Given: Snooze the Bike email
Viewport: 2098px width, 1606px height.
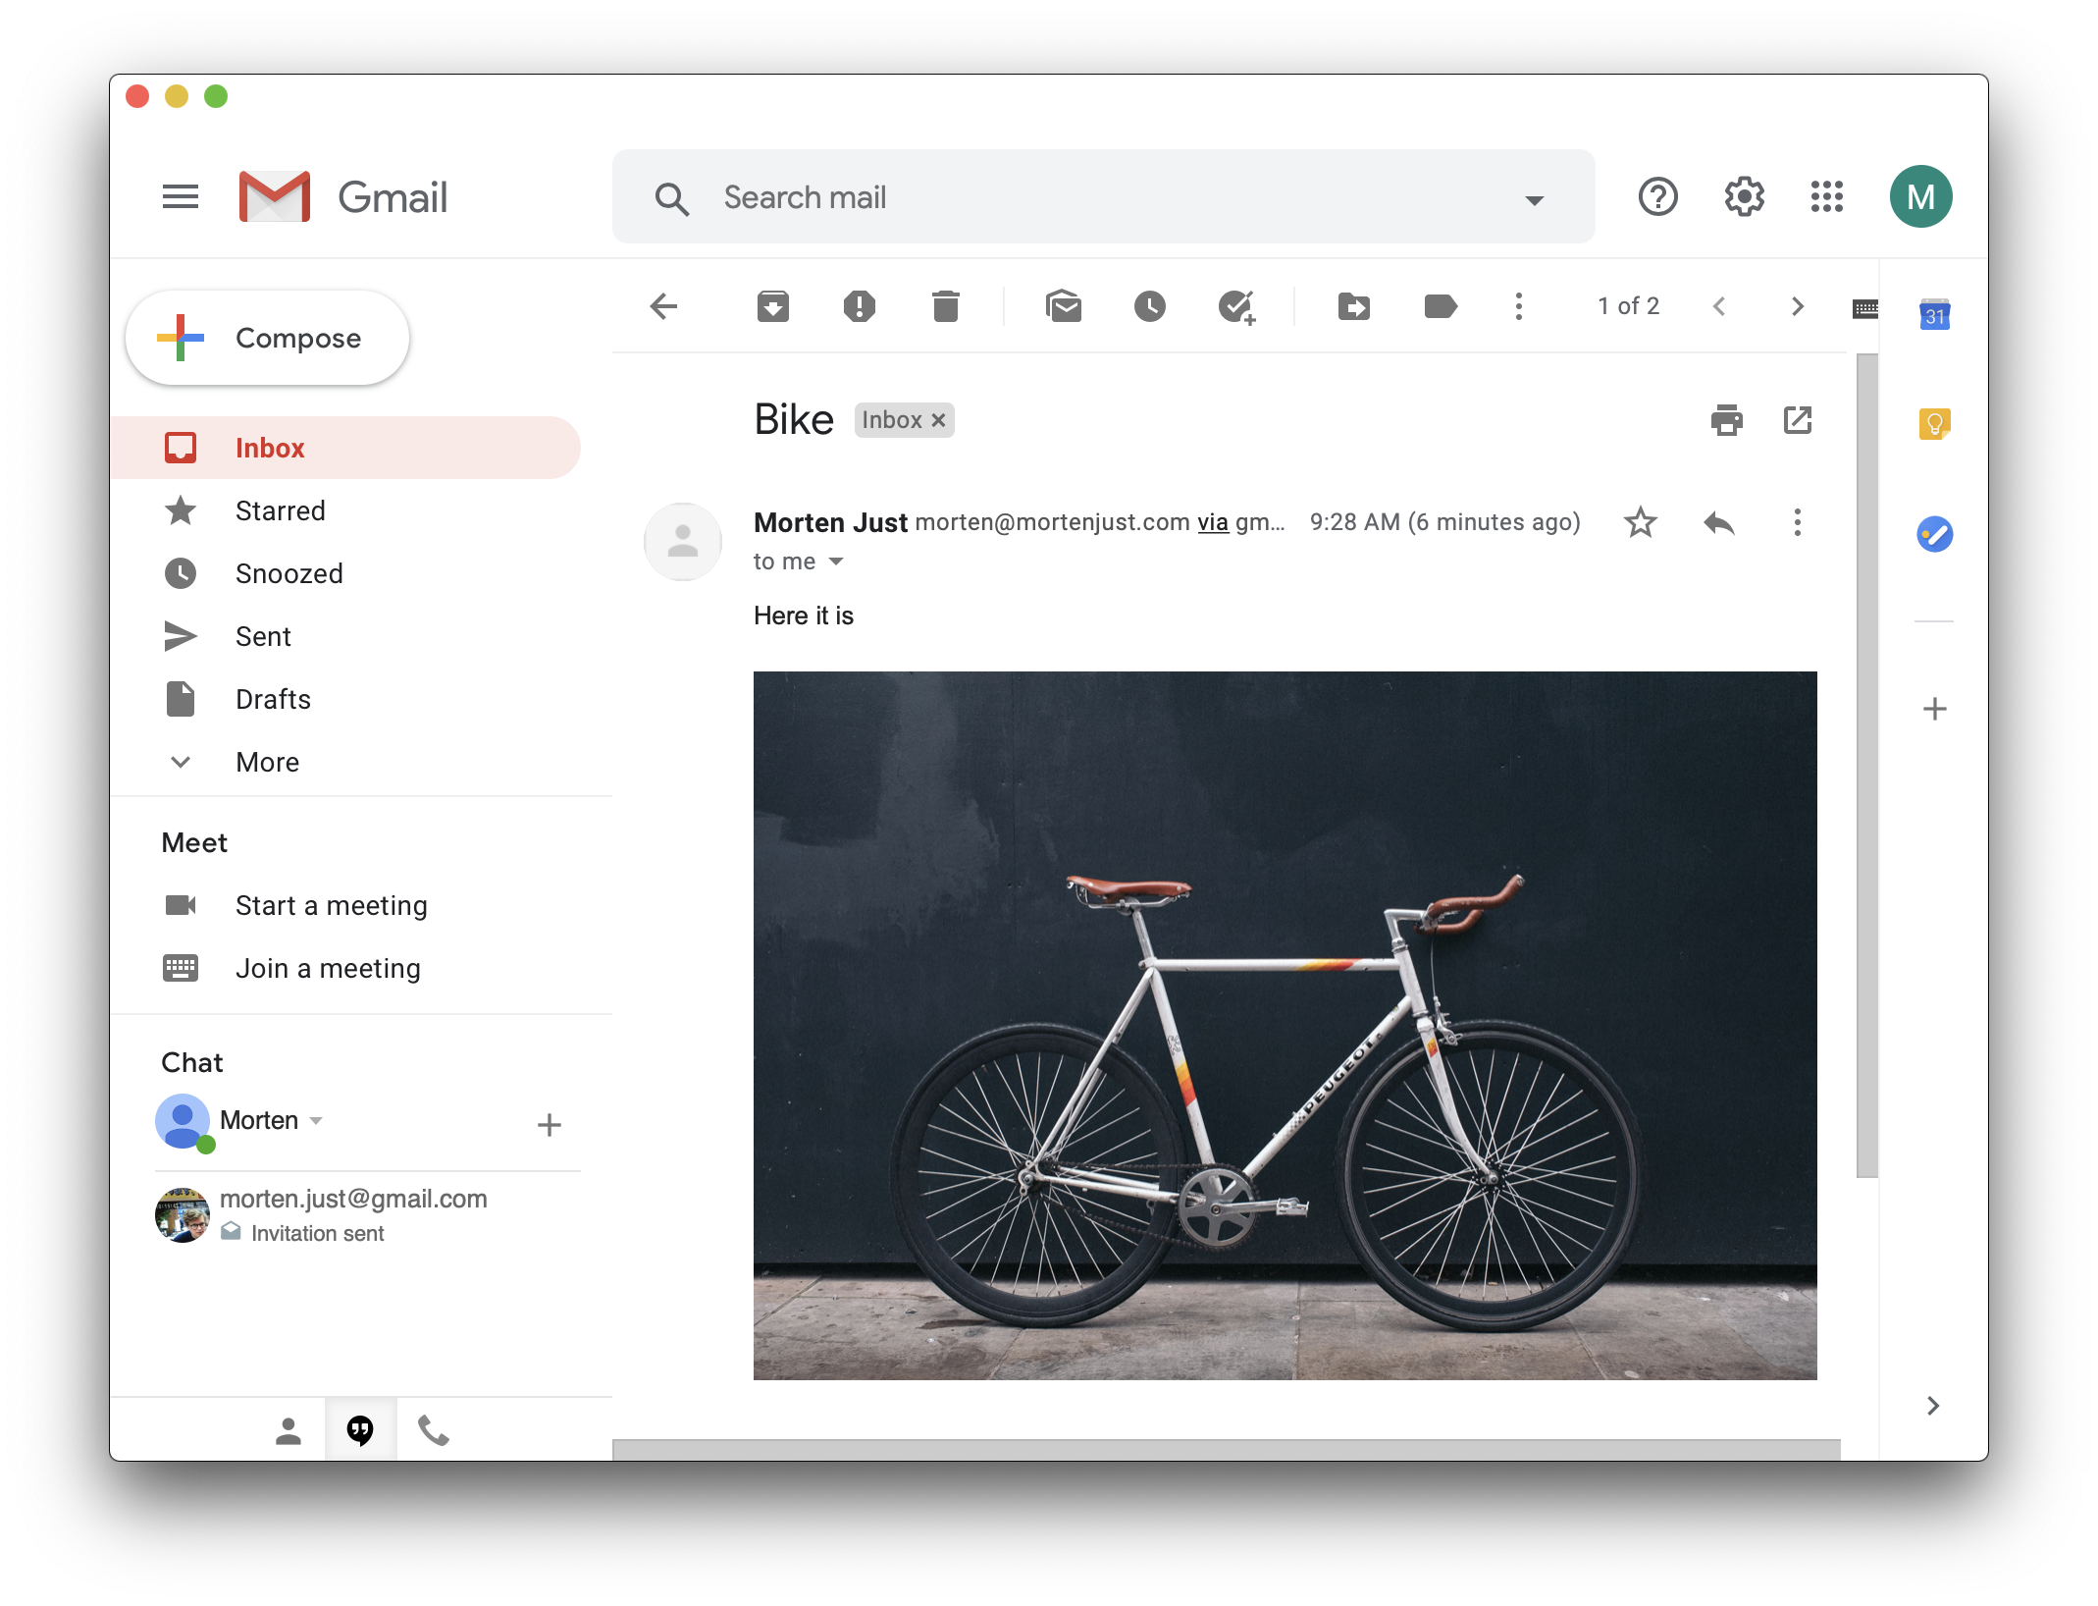Looking at the screenshot, I should [1150, 306].
